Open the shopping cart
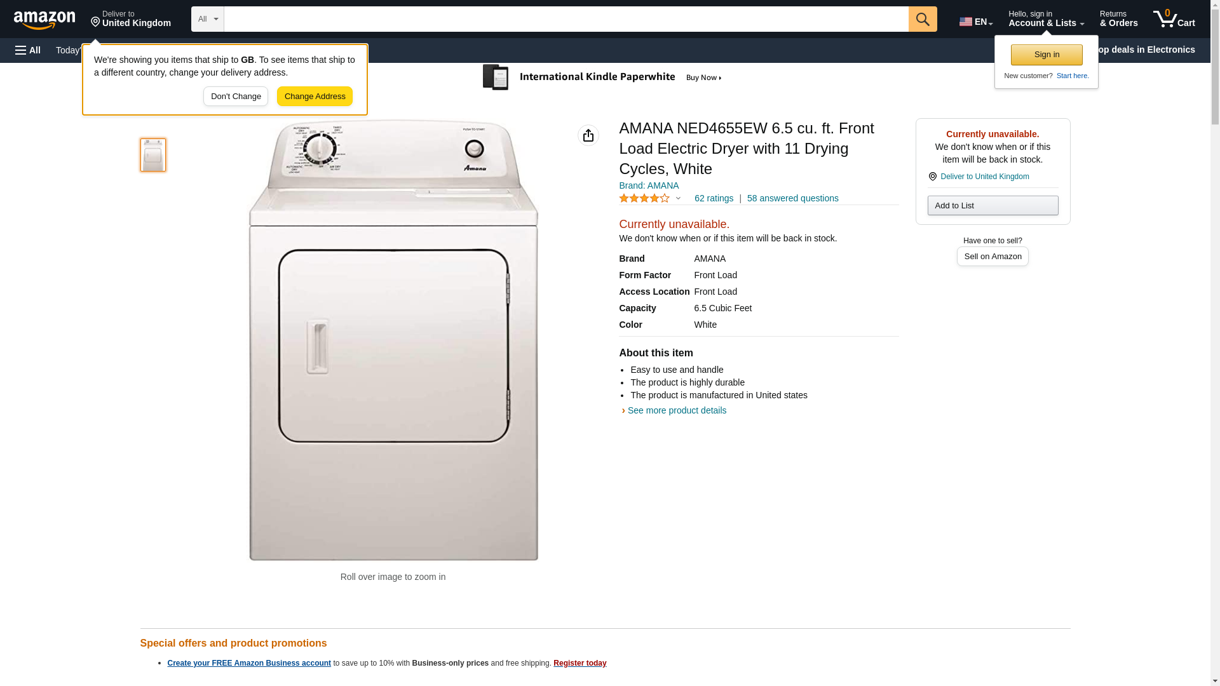 tap(1174, 19)
